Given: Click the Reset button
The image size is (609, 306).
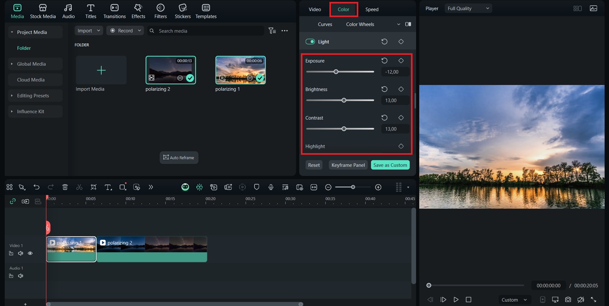Looking at the screenshot, I should (314, 165).
